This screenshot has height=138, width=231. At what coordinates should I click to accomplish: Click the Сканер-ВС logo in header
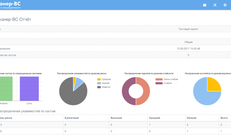pos(10,5)
